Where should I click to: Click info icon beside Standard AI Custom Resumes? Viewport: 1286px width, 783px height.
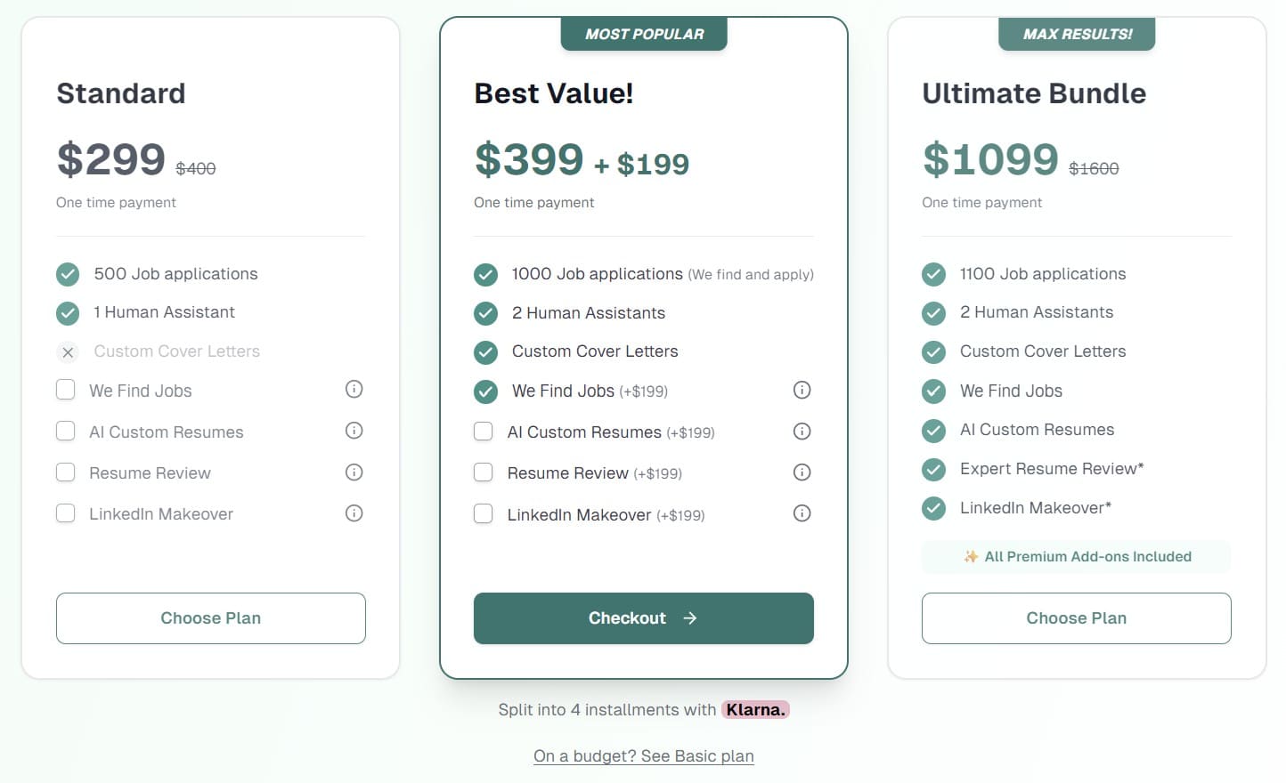(354, 431)
